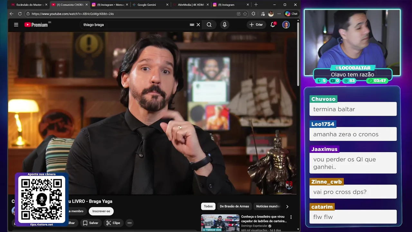Click the channel watermark in the video corner
Screen dimensions: 412x232
(x=289, y=185)
